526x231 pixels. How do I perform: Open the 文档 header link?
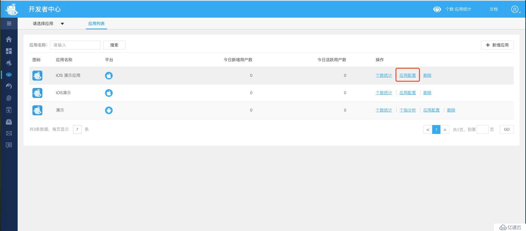(494, 9)
